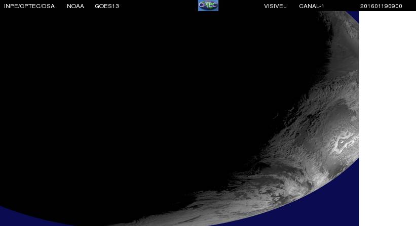The width and height of the screenshot is (416, 226).
Task: Click the VISIVEL channel label
Action: tap(275, 6)
